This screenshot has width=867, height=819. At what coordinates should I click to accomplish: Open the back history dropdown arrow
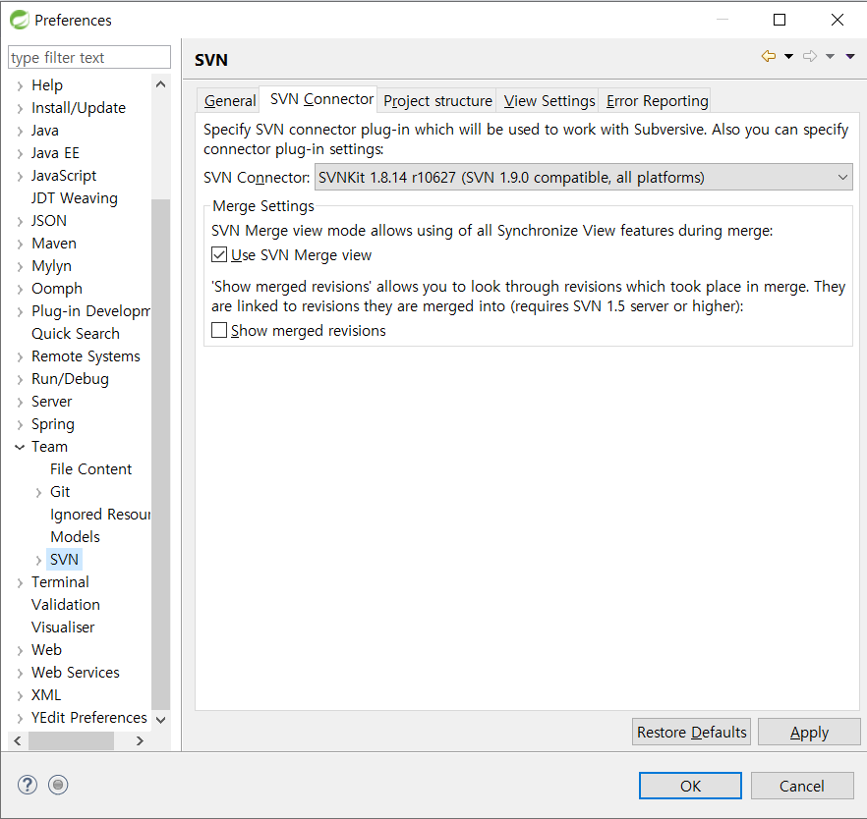(x=789, y=56)
